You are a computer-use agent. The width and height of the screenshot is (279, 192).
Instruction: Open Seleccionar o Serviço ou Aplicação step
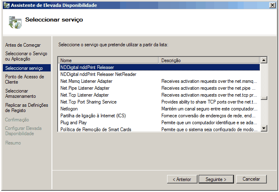click(26, 56)
